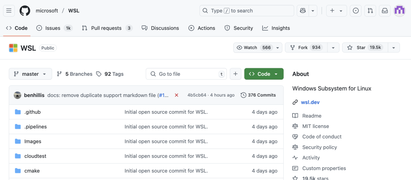The image size is (411, 180).
Task: Open the .github folder
Action: pyautogui.click(x=32, y=112)
